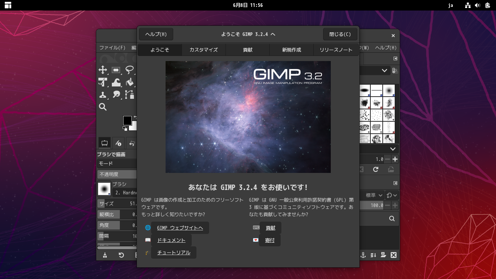Open the Activities overview icon in top bar

tap(8, 5)
